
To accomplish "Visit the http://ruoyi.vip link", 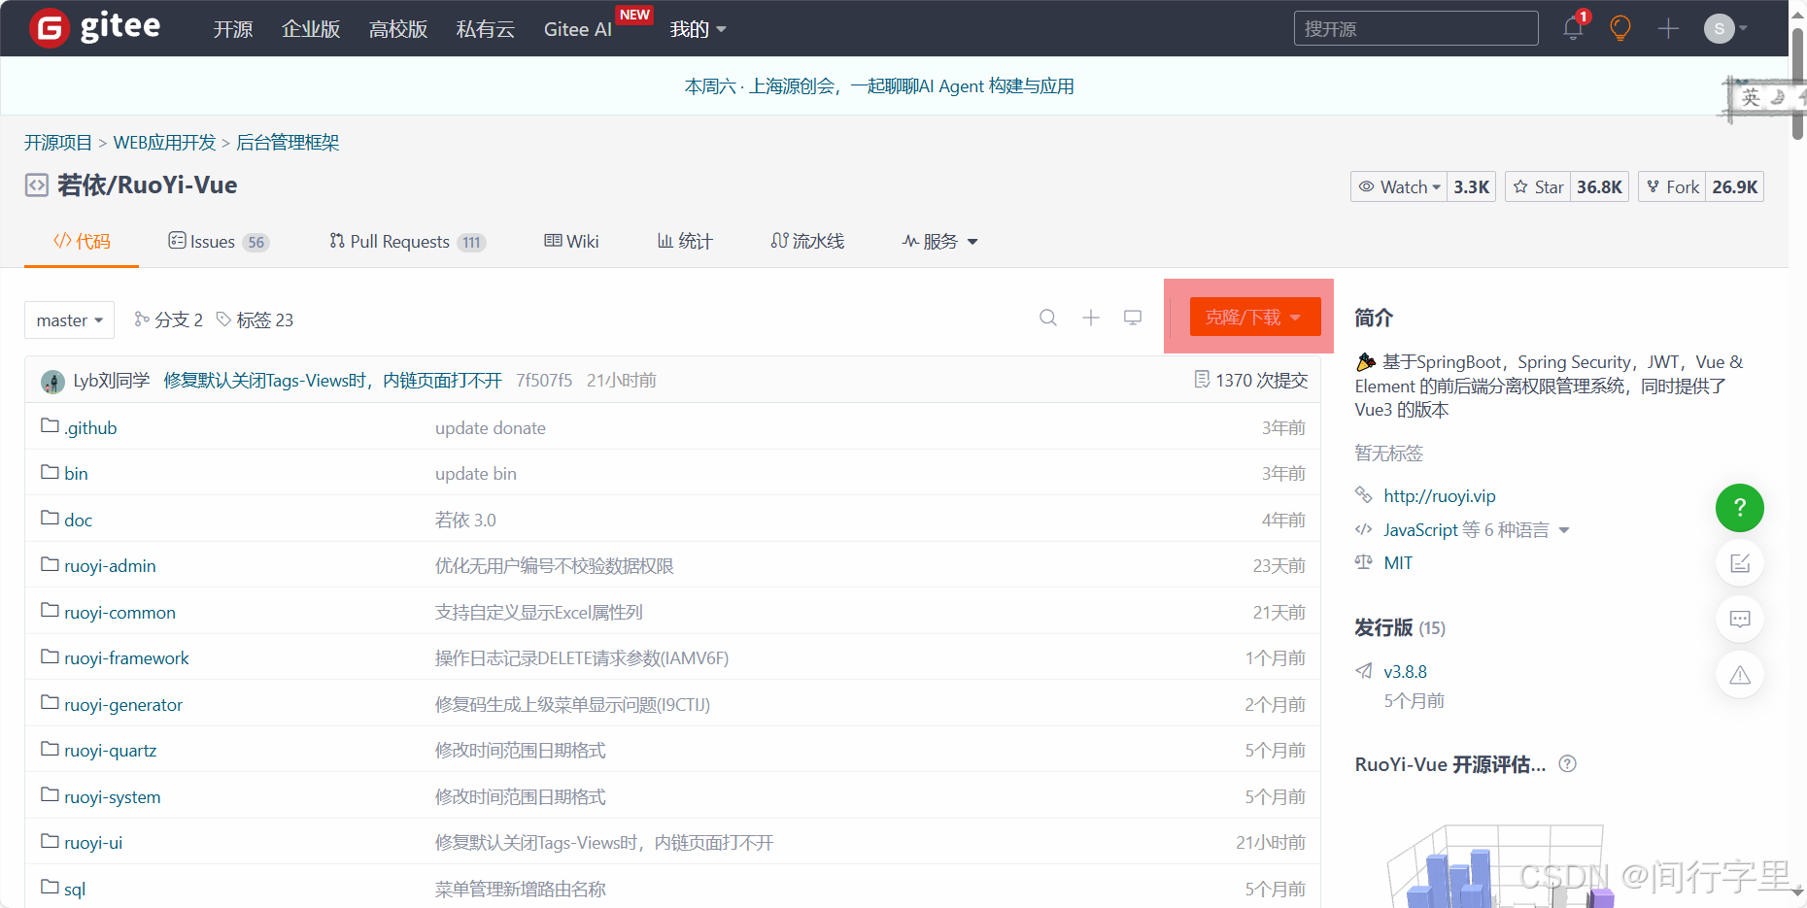I will pos(1440,495).
